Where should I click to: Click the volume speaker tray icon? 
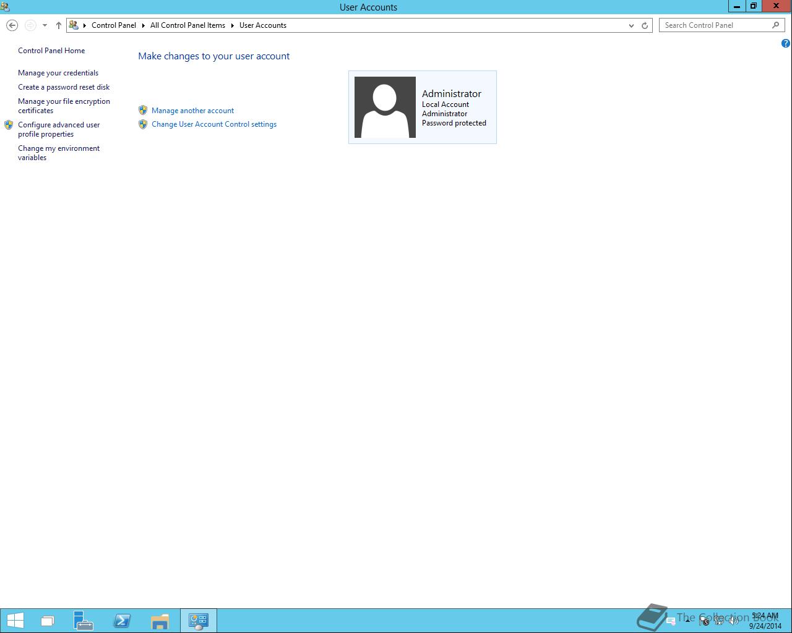pos(734,621)
